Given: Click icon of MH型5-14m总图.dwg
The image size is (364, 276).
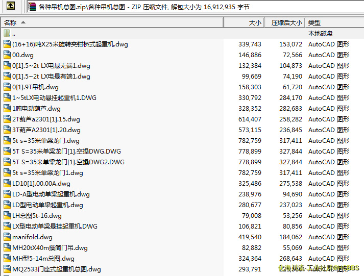Looking at the screenshot, I should pos(7,258).
